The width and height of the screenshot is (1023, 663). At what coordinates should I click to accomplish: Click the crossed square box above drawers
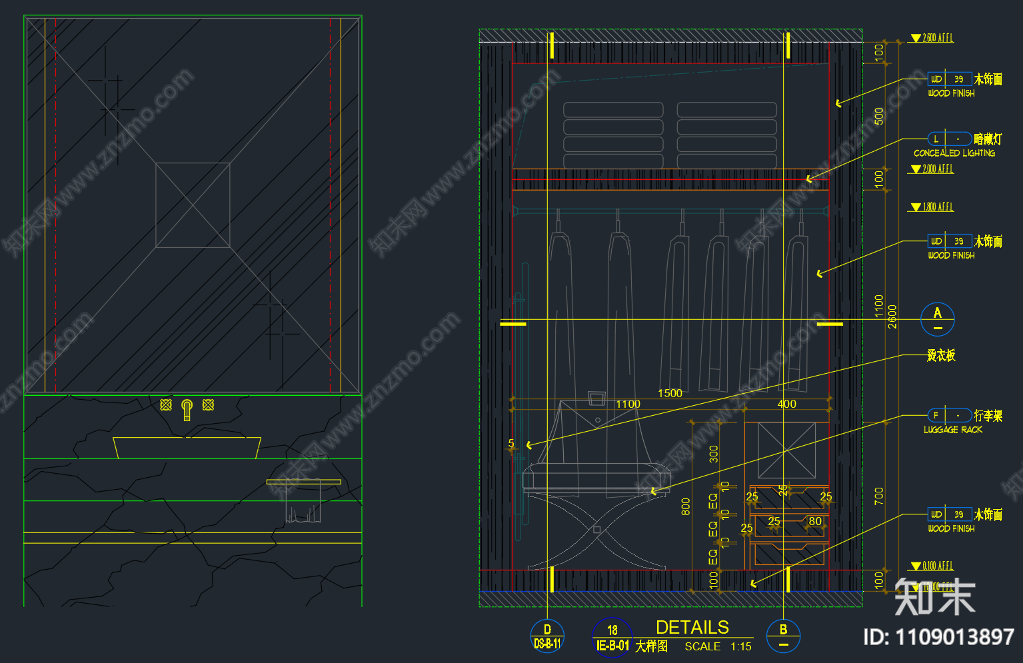[x=787, y=450]
